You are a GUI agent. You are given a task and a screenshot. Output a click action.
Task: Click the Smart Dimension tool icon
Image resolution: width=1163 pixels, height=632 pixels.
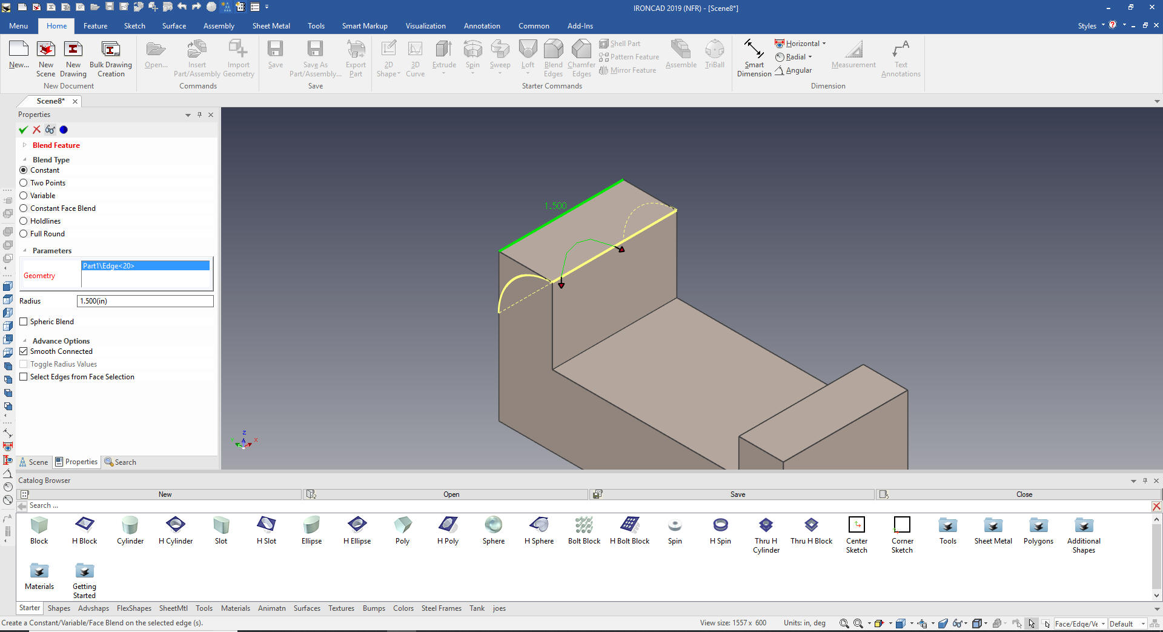[754, 50]
